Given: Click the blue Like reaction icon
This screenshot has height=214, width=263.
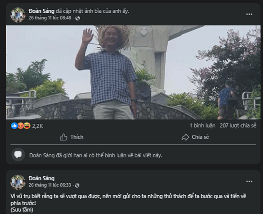Looking at the screenshot, I should point(14,126).
